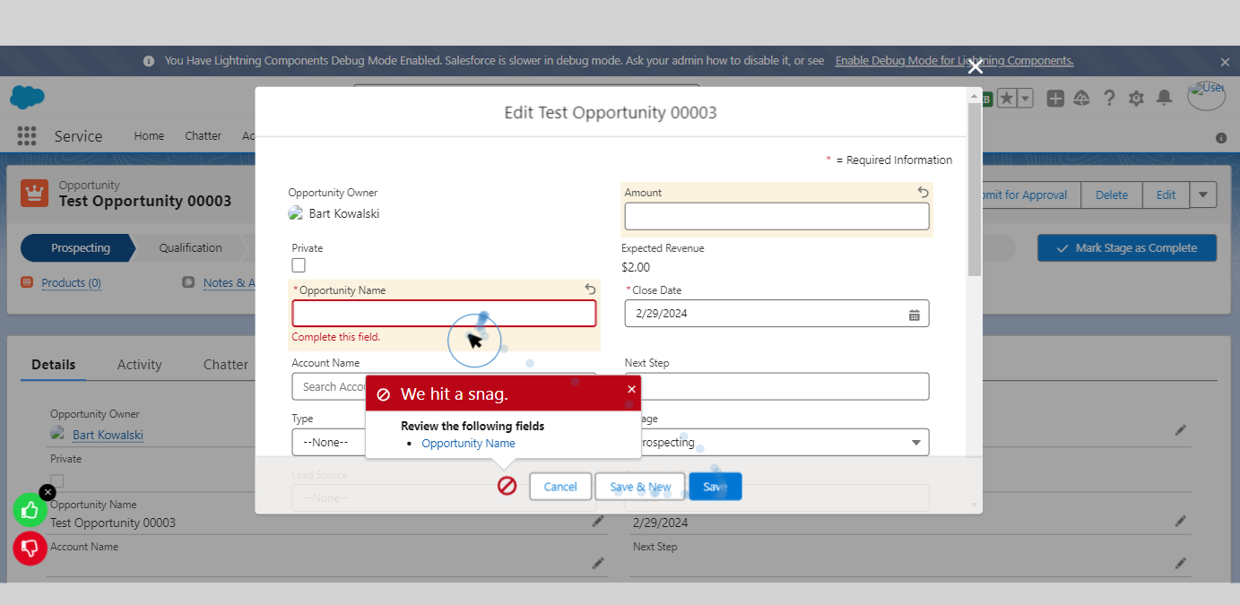Click the undo arrow on the Amount field
1240x605 pixels.
click(923, 192)
